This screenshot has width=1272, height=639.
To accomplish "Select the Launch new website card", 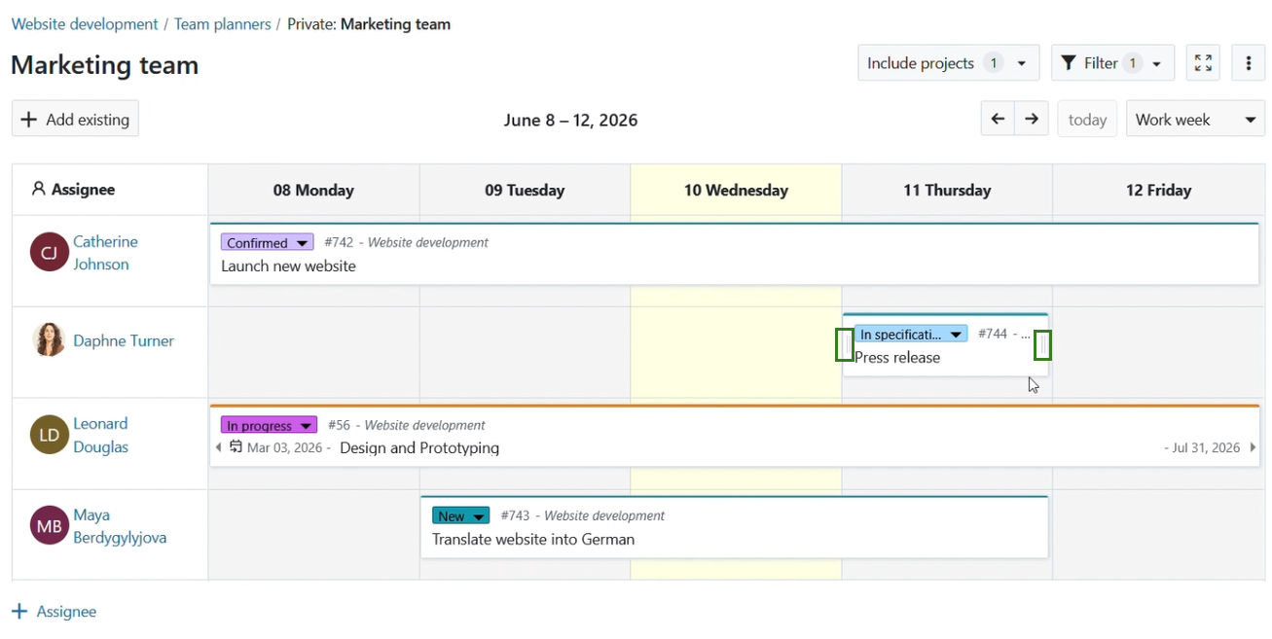I will click(735, 254).
